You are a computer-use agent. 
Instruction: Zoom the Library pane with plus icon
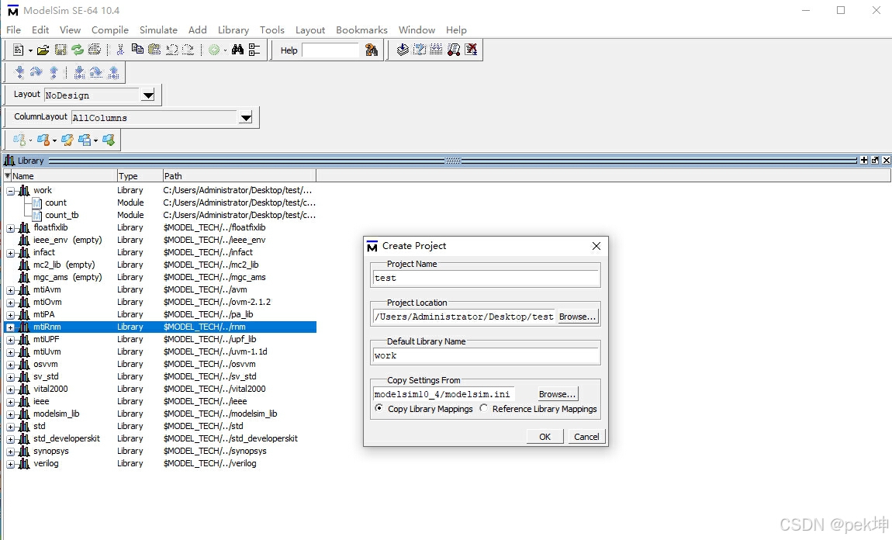pyautogui.click(x=864, y=161)
